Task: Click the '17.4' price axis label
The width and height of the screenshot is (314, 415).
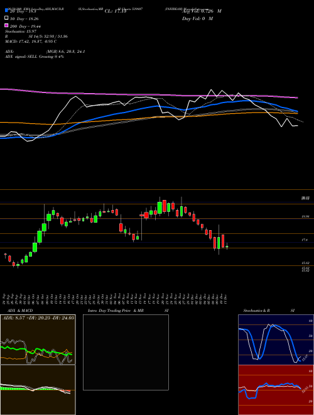Action: (x=305, y=240)
